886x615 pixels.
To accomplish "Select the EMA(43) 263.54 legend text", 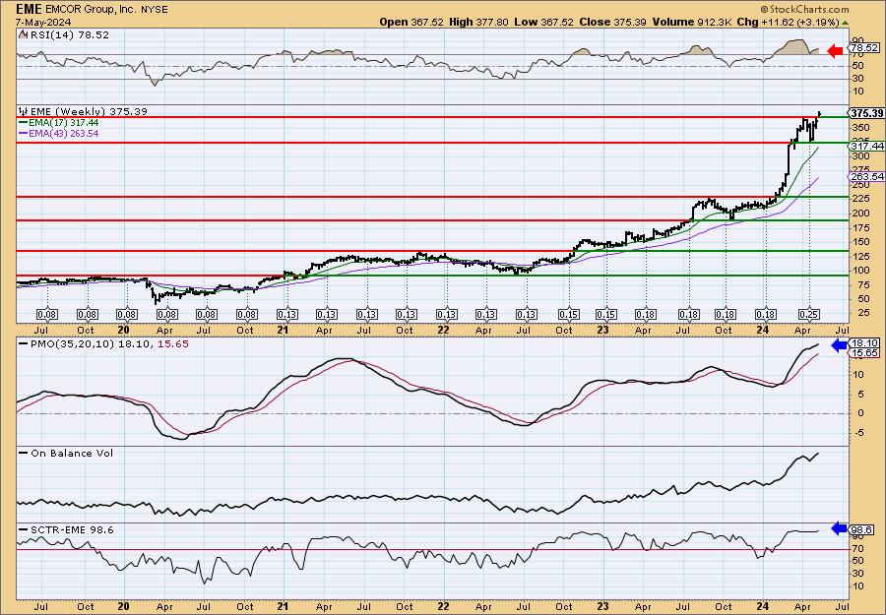I will [x=64, y=134].
